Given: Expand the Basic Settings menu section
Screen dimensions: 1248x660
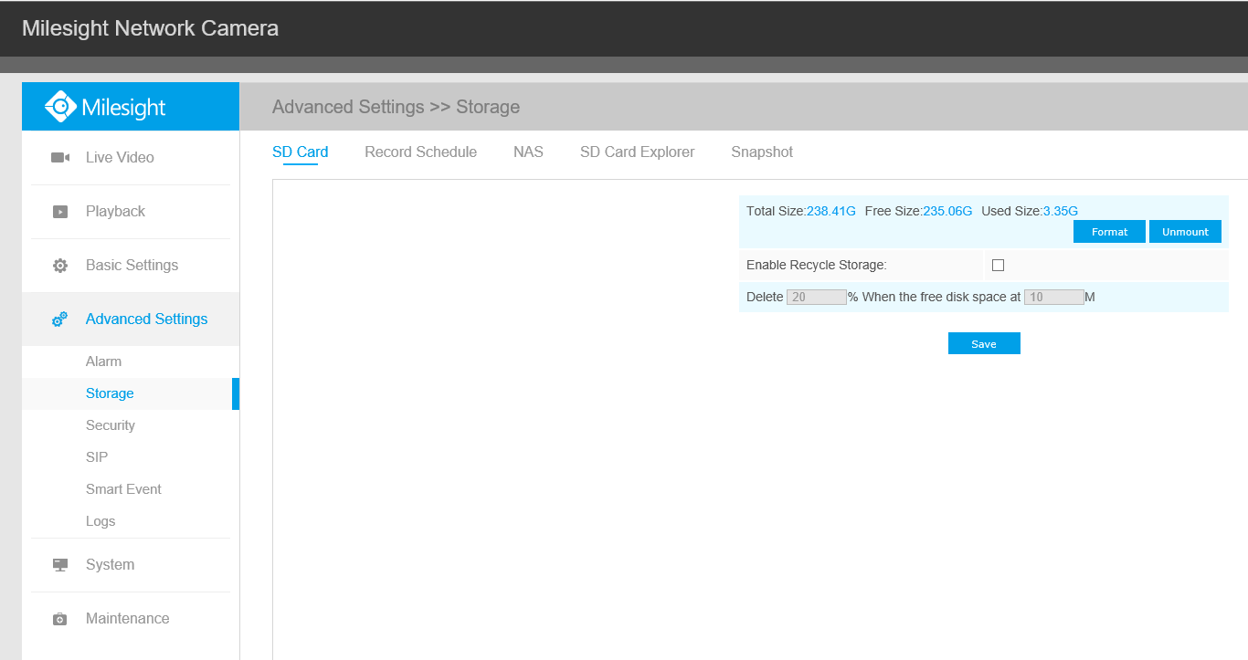Looking at the screenshot, I should [132, 266].
